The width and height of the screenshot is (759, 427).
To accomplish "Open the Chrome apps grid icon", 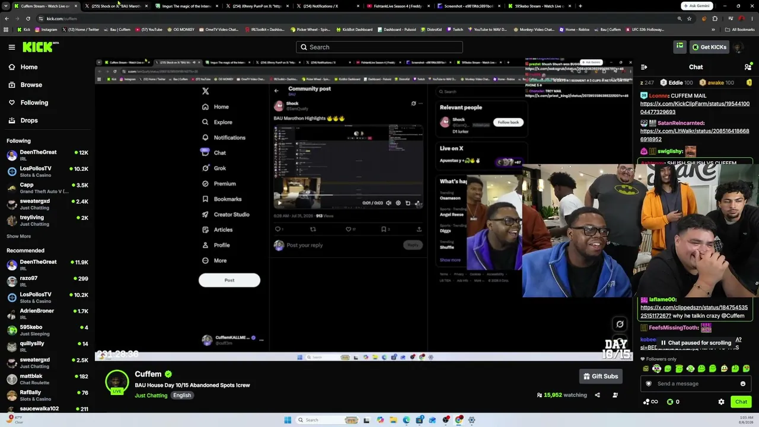I will 7,30.
